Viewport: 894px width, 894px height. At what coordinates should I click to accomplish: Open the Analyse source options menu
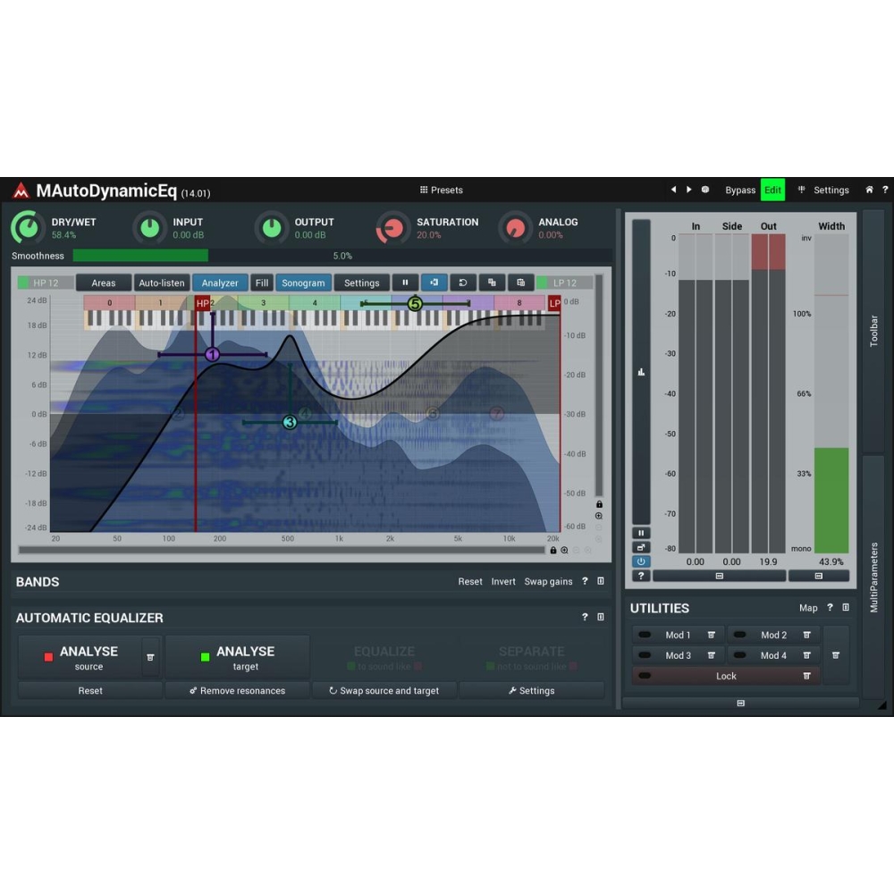point(150,657)
